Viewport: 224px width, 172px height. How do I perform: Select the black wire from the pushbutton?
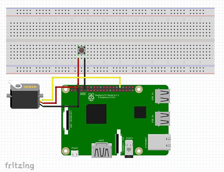85,74
